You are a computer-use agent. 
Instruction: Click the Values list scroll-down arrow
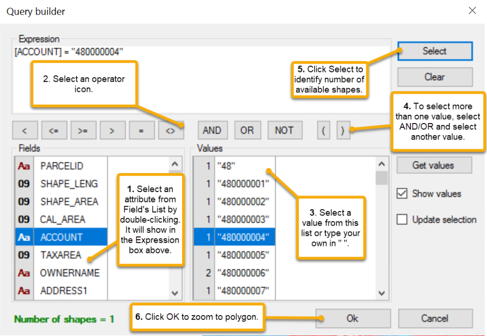381,293
